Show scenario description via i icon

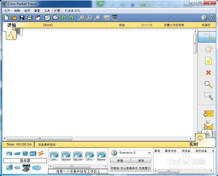coord(114,153)
